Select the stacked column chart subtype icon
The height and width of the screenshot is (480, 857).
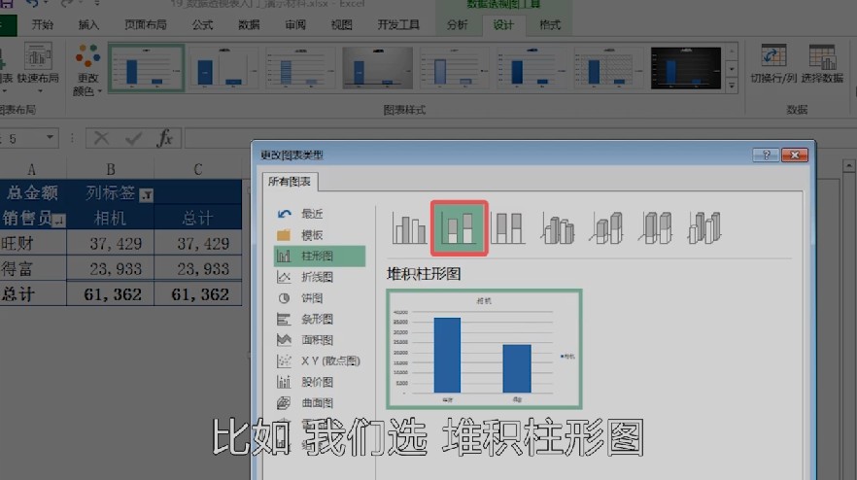point(459,228)
